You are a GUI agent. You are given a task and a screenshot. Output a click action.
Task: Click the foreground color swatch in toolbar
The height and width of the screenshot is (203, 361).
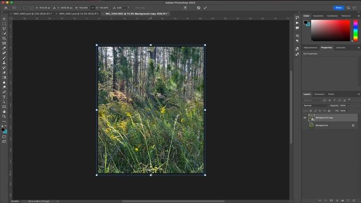point(3,130)
